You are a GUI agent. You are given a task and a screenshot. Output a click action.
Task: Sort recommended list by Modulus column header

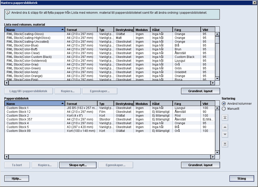[x=142, y=30]
